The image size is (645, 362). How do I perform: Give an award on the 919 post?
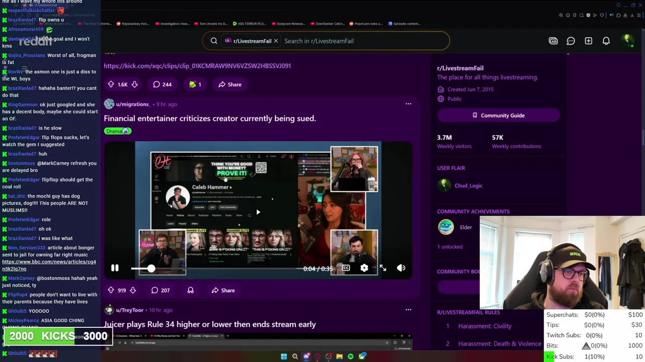pos(190,290)
